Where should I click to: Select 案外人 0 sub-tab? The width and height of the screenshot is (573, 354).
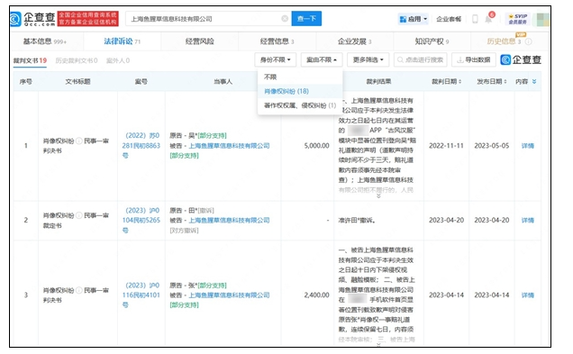point(118,60)
